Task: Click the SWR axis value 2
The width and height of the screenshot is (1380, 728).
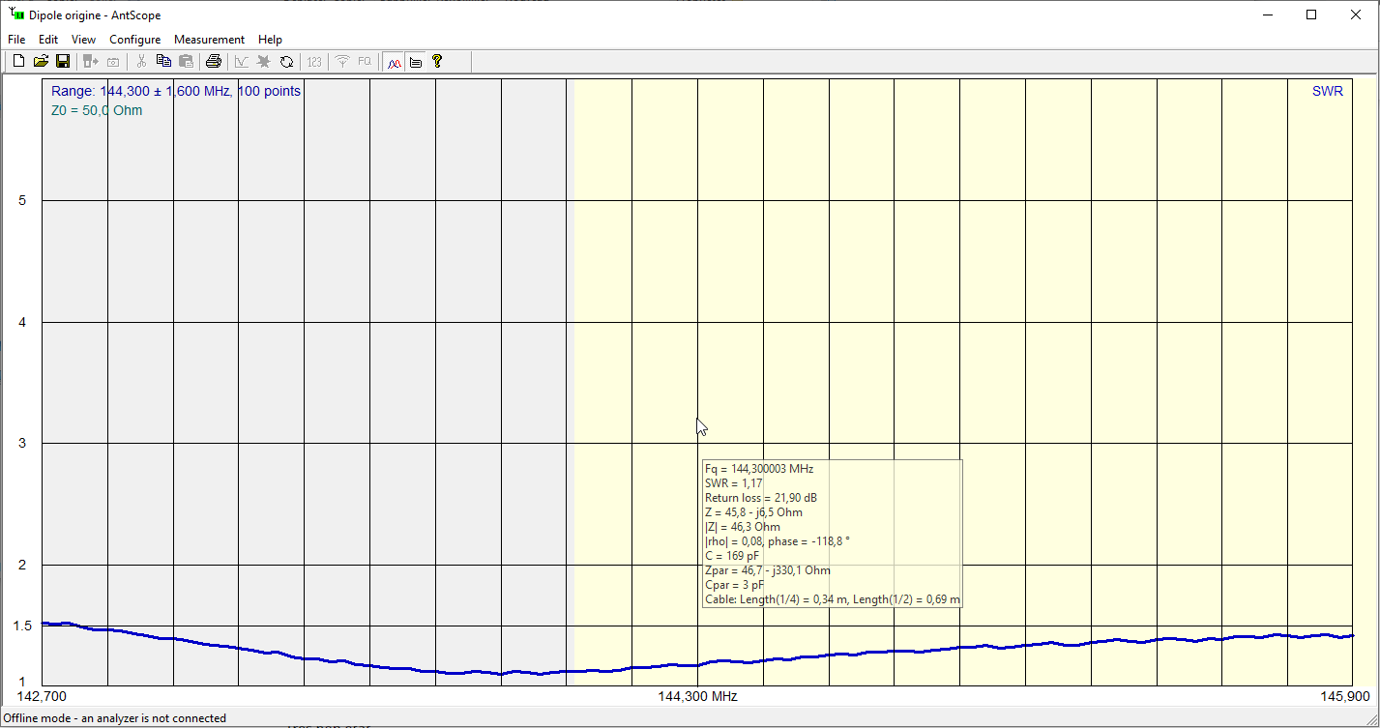Action: coord(22,565)
